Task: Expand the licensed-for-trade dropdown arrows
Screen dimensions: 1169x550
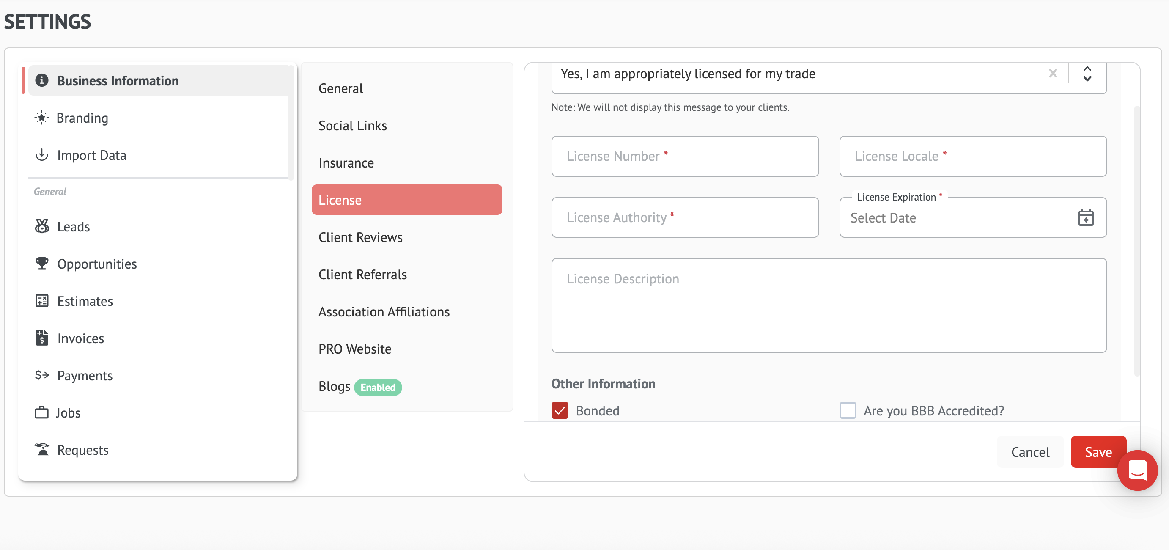Action: (x=1087, y=74)
